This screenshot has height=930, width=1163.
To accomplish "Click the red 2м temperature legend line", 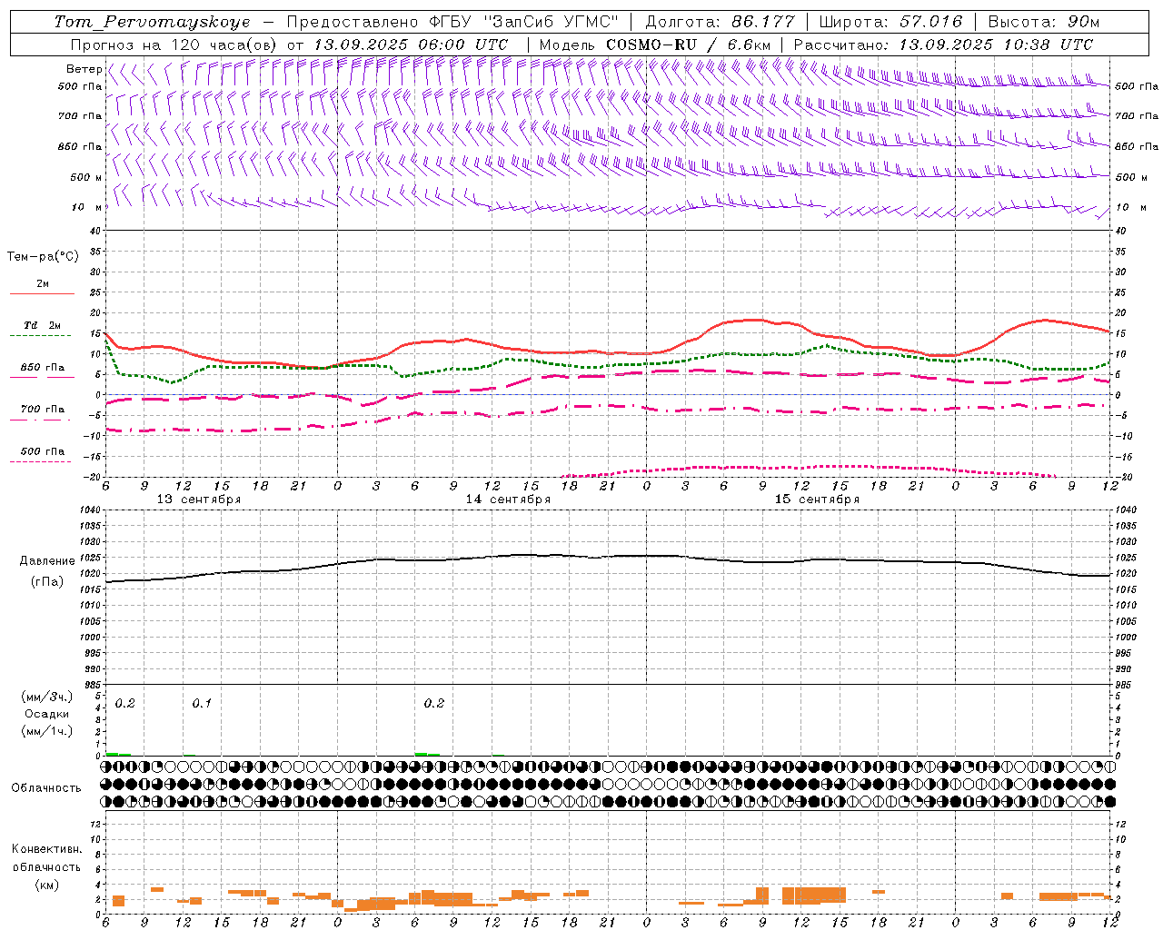I will 42,293.
